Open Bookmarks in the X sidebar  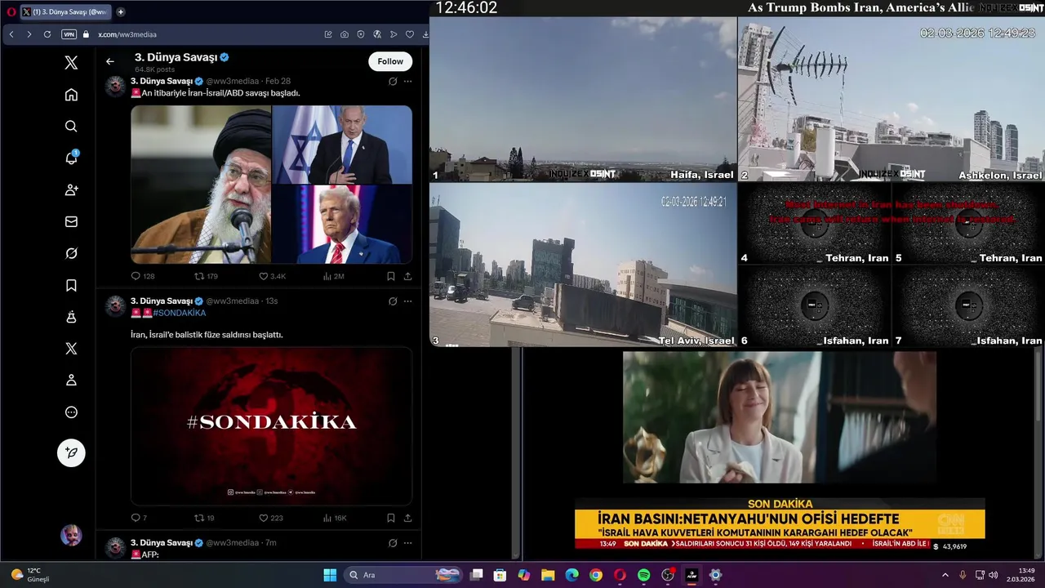pyautogui.click(x=71, y=285)
